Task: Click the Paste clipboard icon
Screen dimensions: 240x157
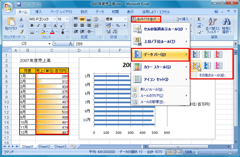Action: [11, 22]
